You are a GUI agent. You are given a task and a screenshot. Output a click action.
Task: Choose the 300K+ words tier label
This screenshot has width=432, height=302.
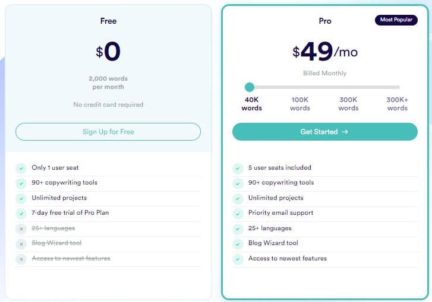coord(397,104)
